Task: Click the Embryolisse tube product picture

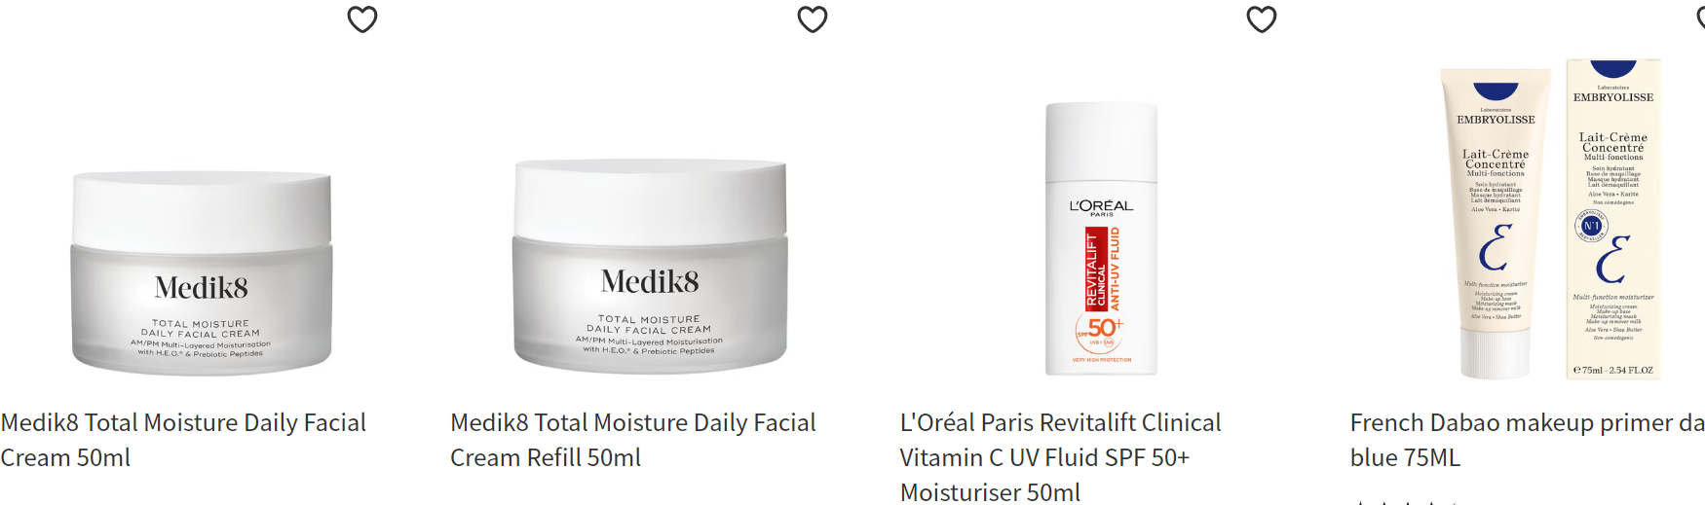Action: [x=1496, y=223]
